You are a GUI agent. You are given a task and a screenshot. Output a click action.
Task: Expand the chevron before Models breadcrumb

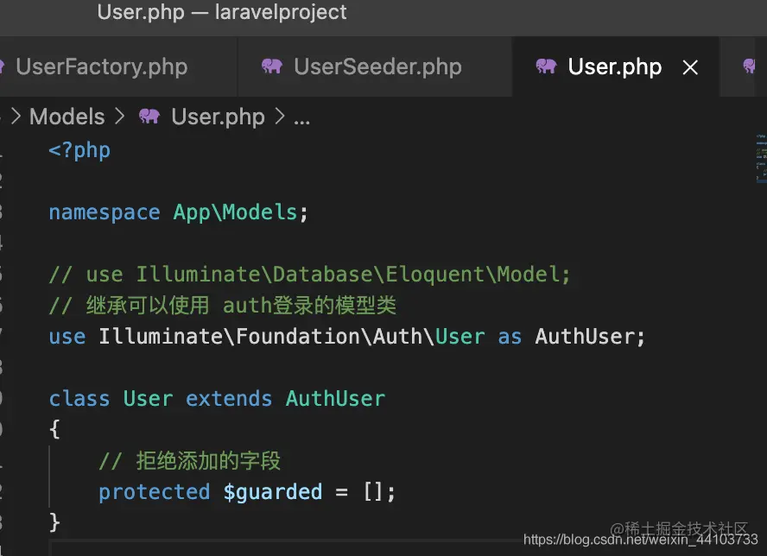16,117
